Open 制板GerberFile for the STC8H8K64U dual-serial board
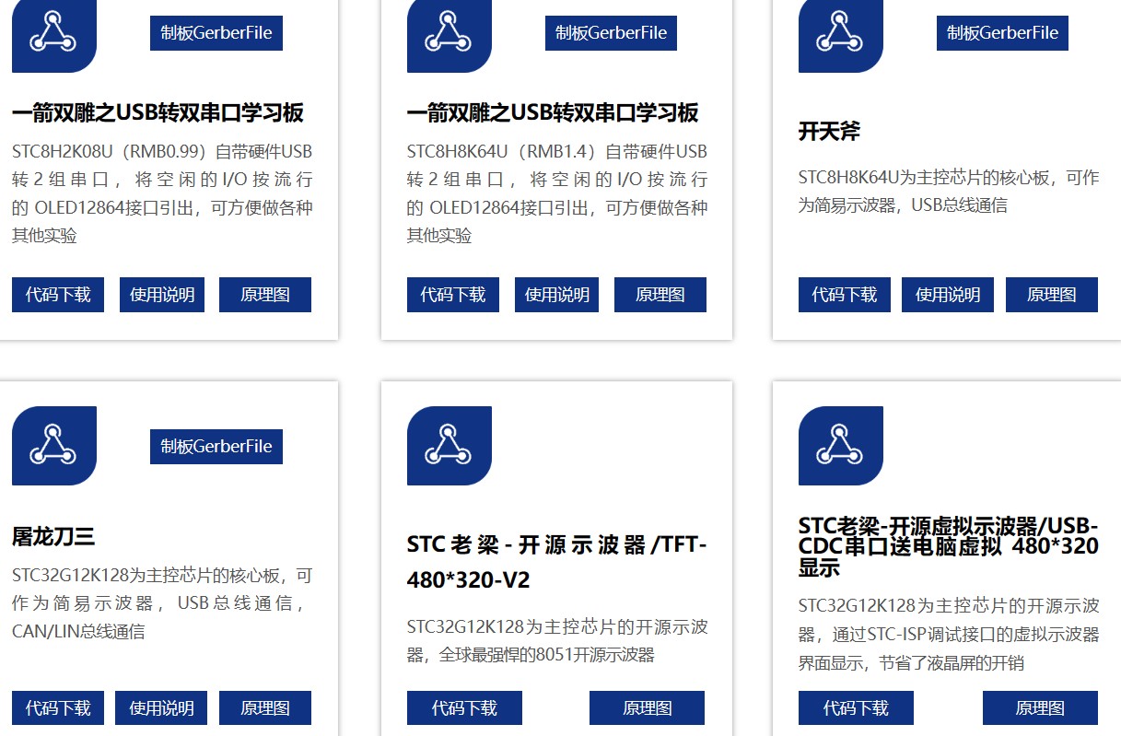This screenshot has width=1121, height=736. [612, 33]
